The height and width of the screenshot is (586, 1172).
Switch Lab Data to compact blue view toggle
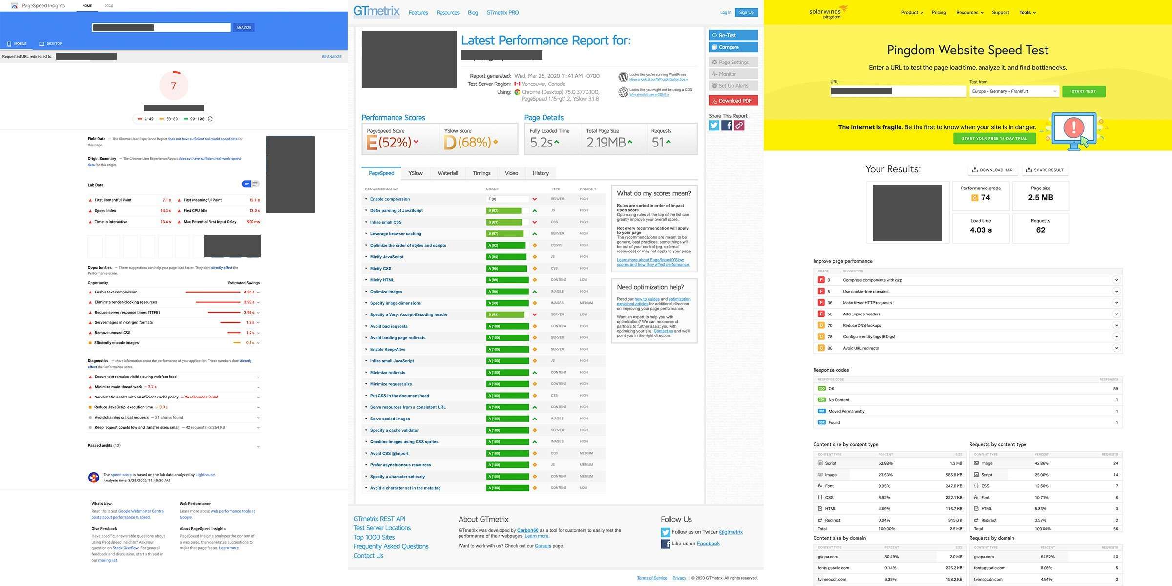[247, 184]
